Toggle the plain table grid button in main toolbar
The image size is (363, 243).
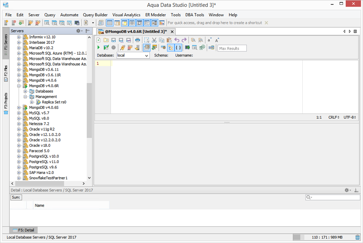[132, 23]
